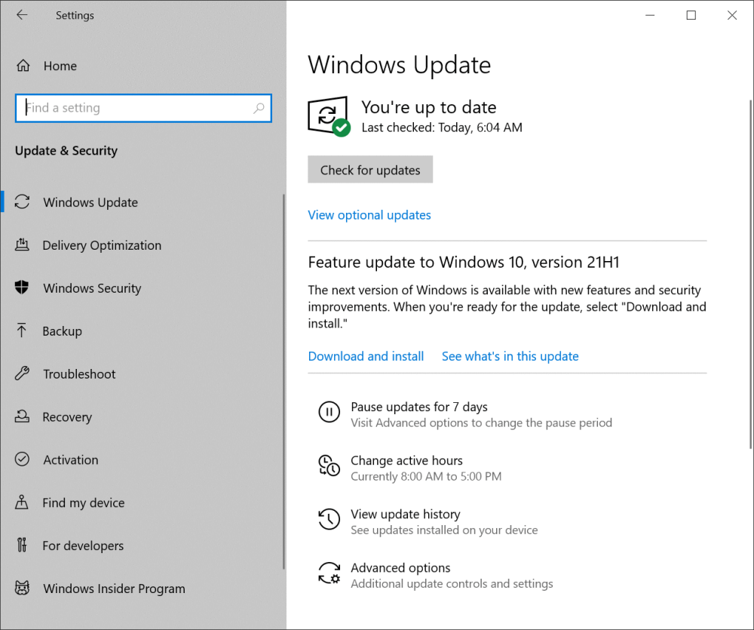Screen dimensions: 754x630
Task: Click the Find my device person icon
Action: 22,502
